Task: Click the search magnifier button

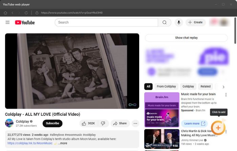Action: pyautogui.click(x=165, y=22)
